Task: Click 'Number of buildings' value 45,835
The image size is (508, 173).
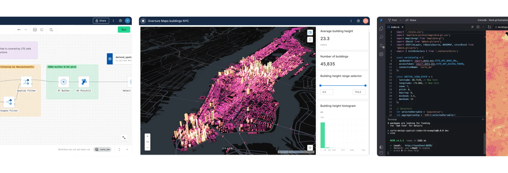Action: [328, 64]
